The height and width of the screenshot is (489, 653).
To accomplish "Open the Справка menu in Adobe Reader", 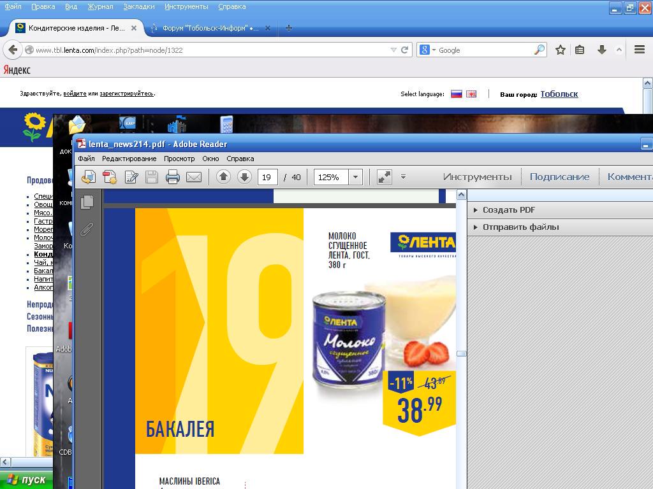I will coord(240,159).
